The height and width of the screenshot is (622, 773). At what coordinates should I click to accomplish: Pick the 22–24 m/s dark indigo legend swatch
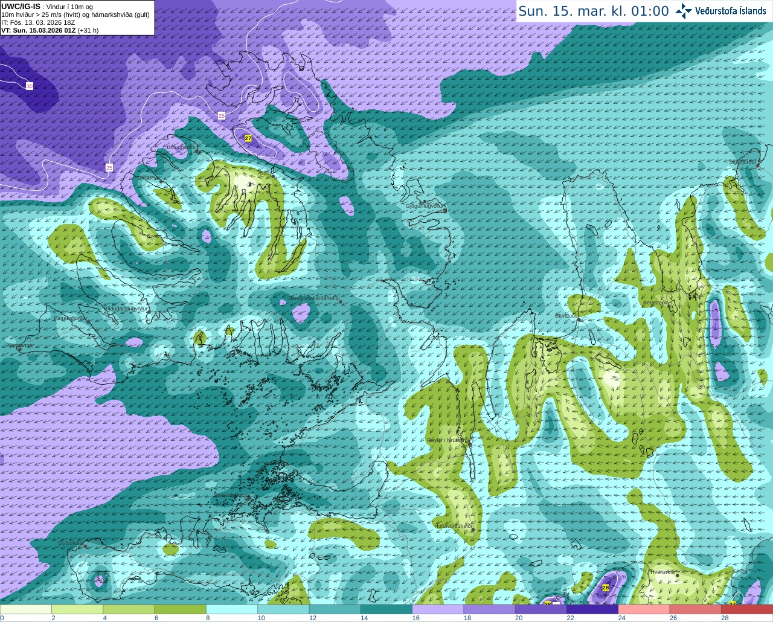pos(592,609)
